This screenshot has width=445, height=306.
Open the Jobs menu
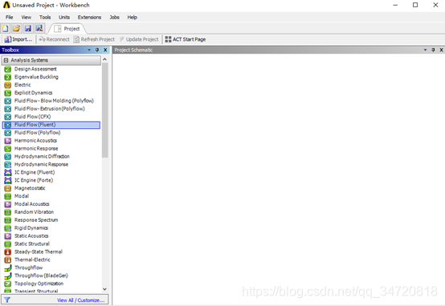point(114,18)
